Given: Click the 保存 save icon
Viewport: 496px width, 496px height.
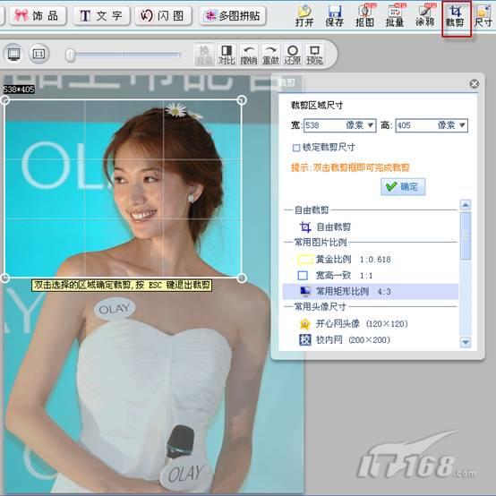Looking at the screenshot, I should [334, 17].
